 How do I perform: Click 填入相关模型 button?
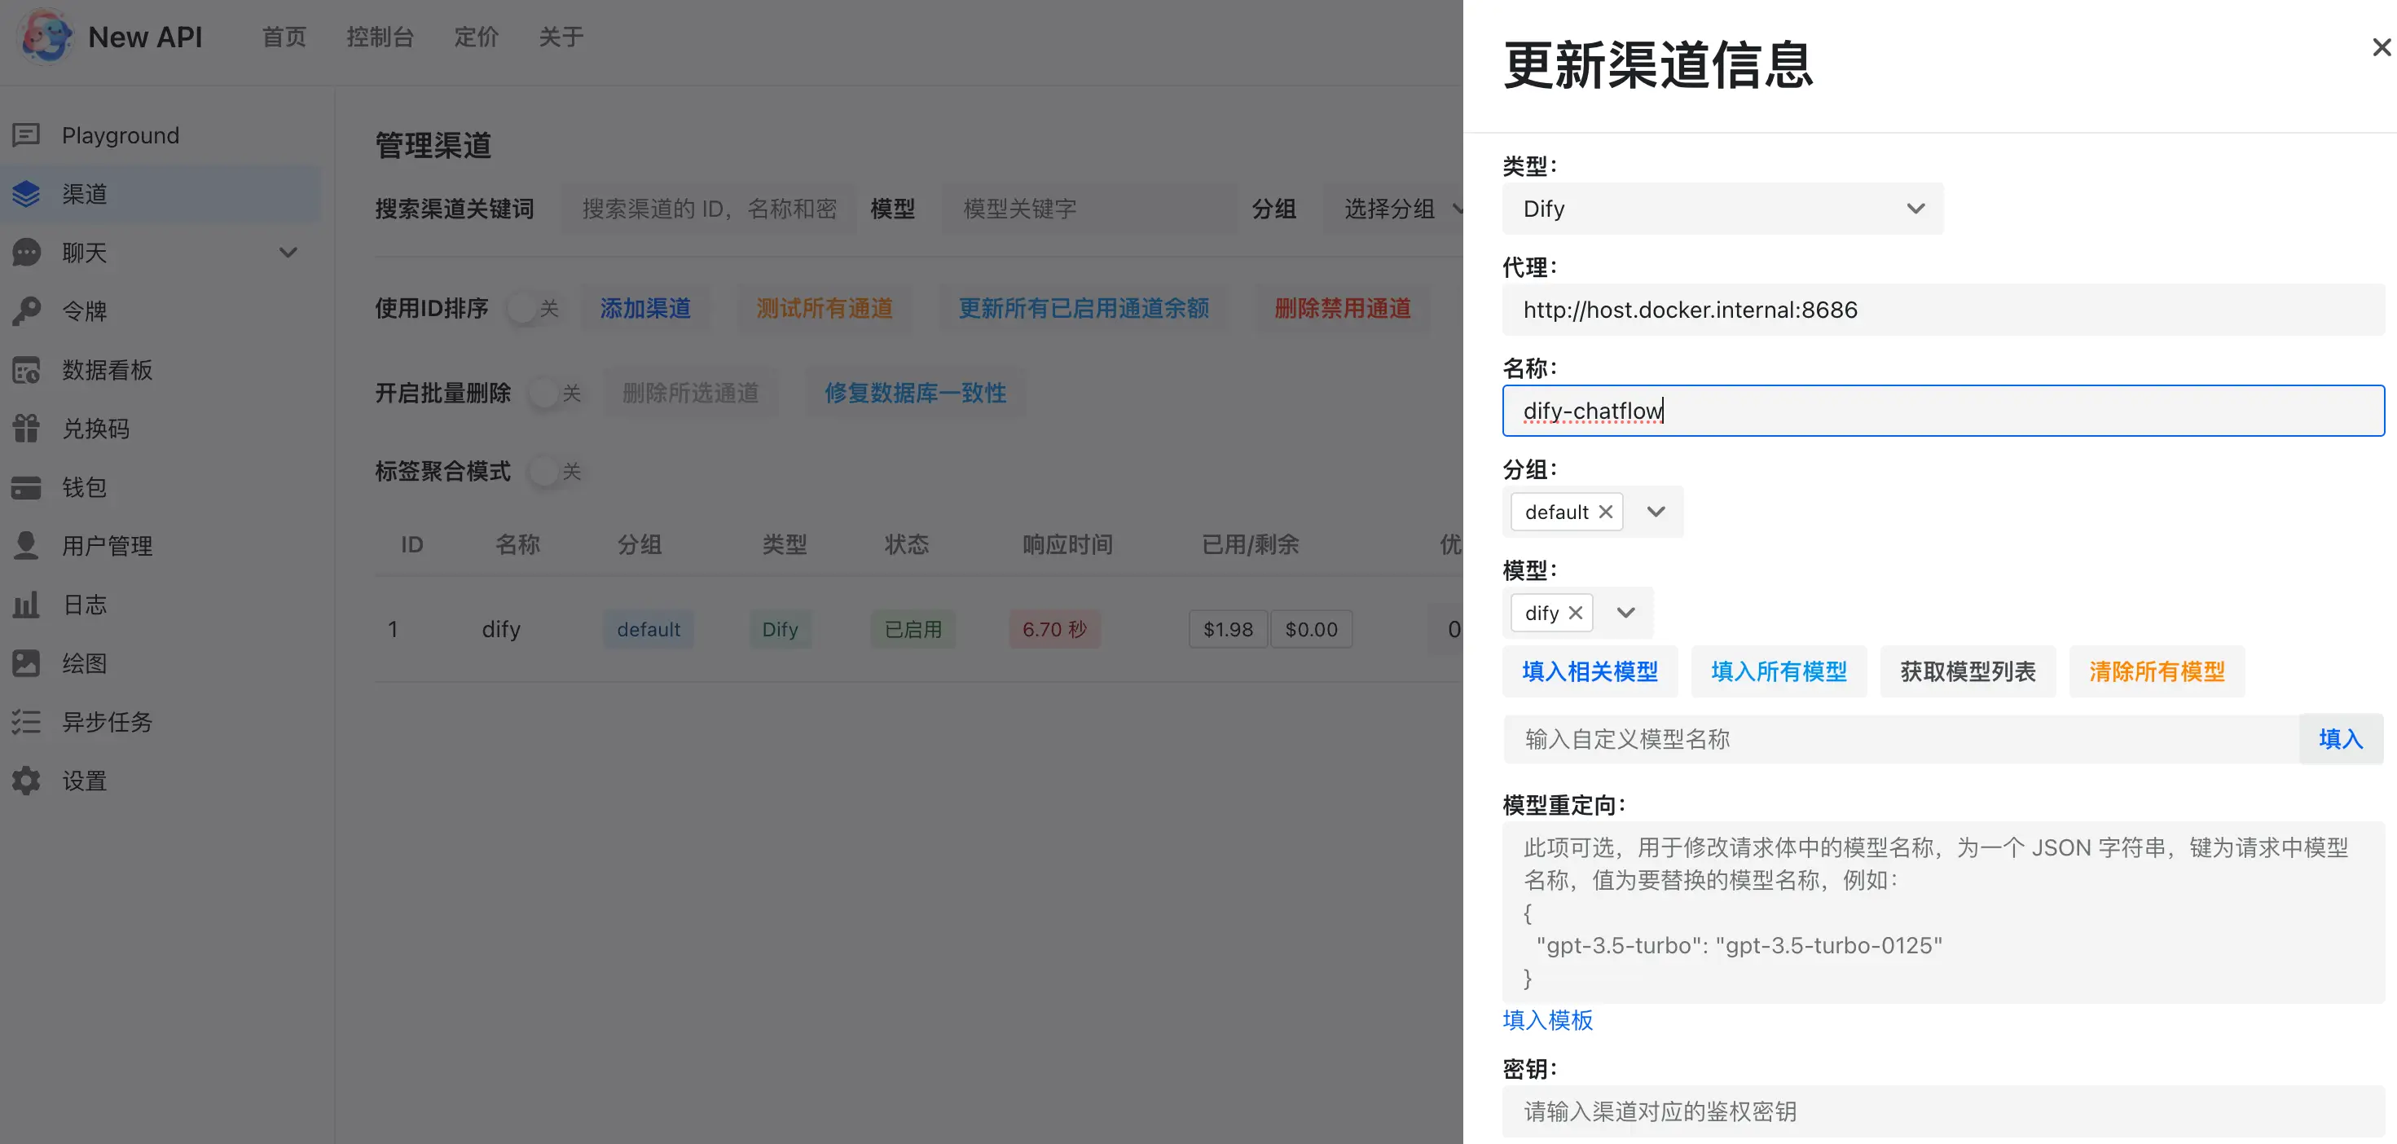coord(1590,671)
